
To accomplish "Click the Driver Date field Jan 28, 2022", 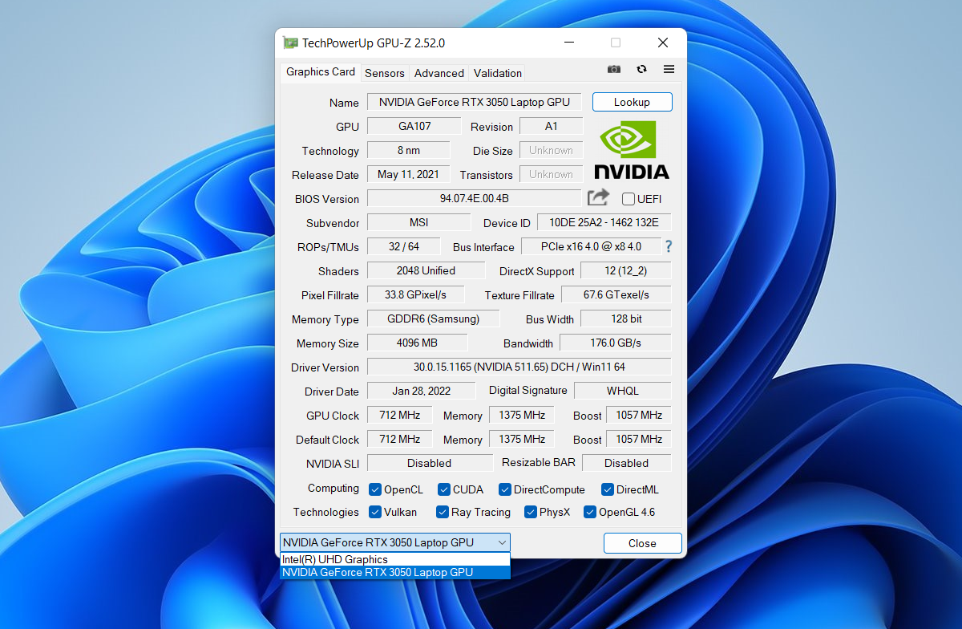I will coord(422,391).
